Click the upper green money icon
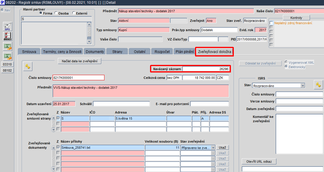Image resolution: width=324 pixels, height=172 pixels. [x=7, y=47]
